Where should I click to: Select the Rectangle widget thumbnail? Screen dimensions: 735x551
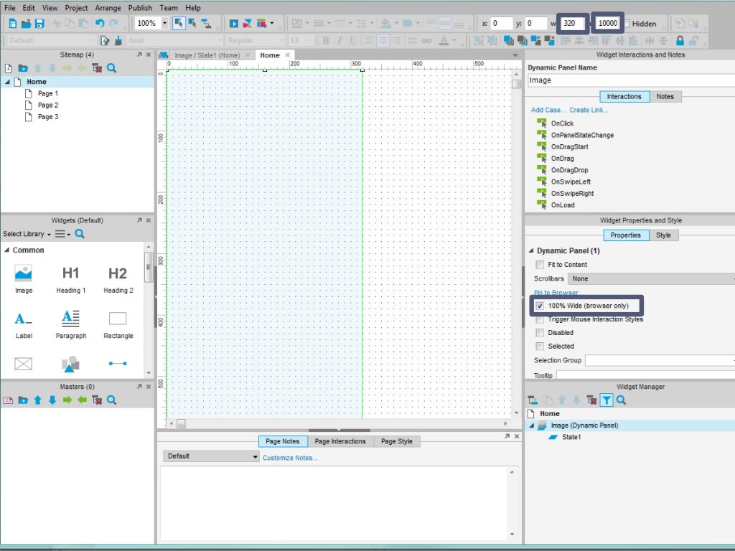118,325
